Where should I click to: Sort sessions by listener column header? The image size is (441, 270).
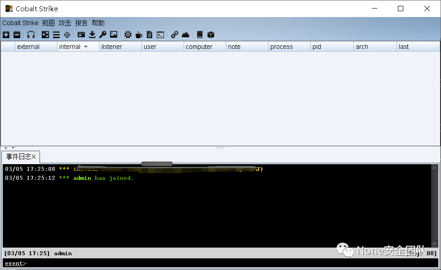tap(120, 47)
